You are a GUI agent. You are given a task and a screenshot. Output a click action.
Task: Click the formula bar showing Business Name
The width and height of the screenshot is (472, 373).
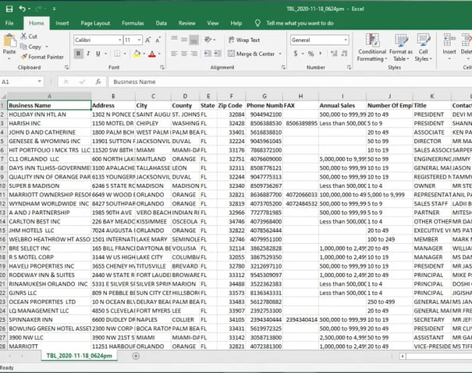coord(290,82)
